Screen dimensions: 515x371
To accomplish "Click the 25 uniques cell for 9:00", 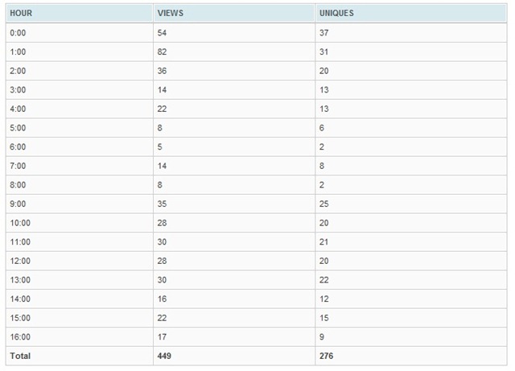I will coord(323,204).
